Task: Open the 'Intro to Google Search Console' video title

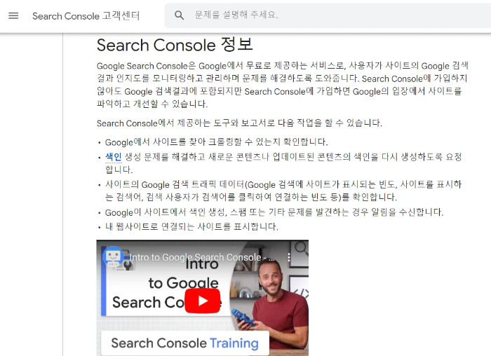Action: (x=202, y=257)
